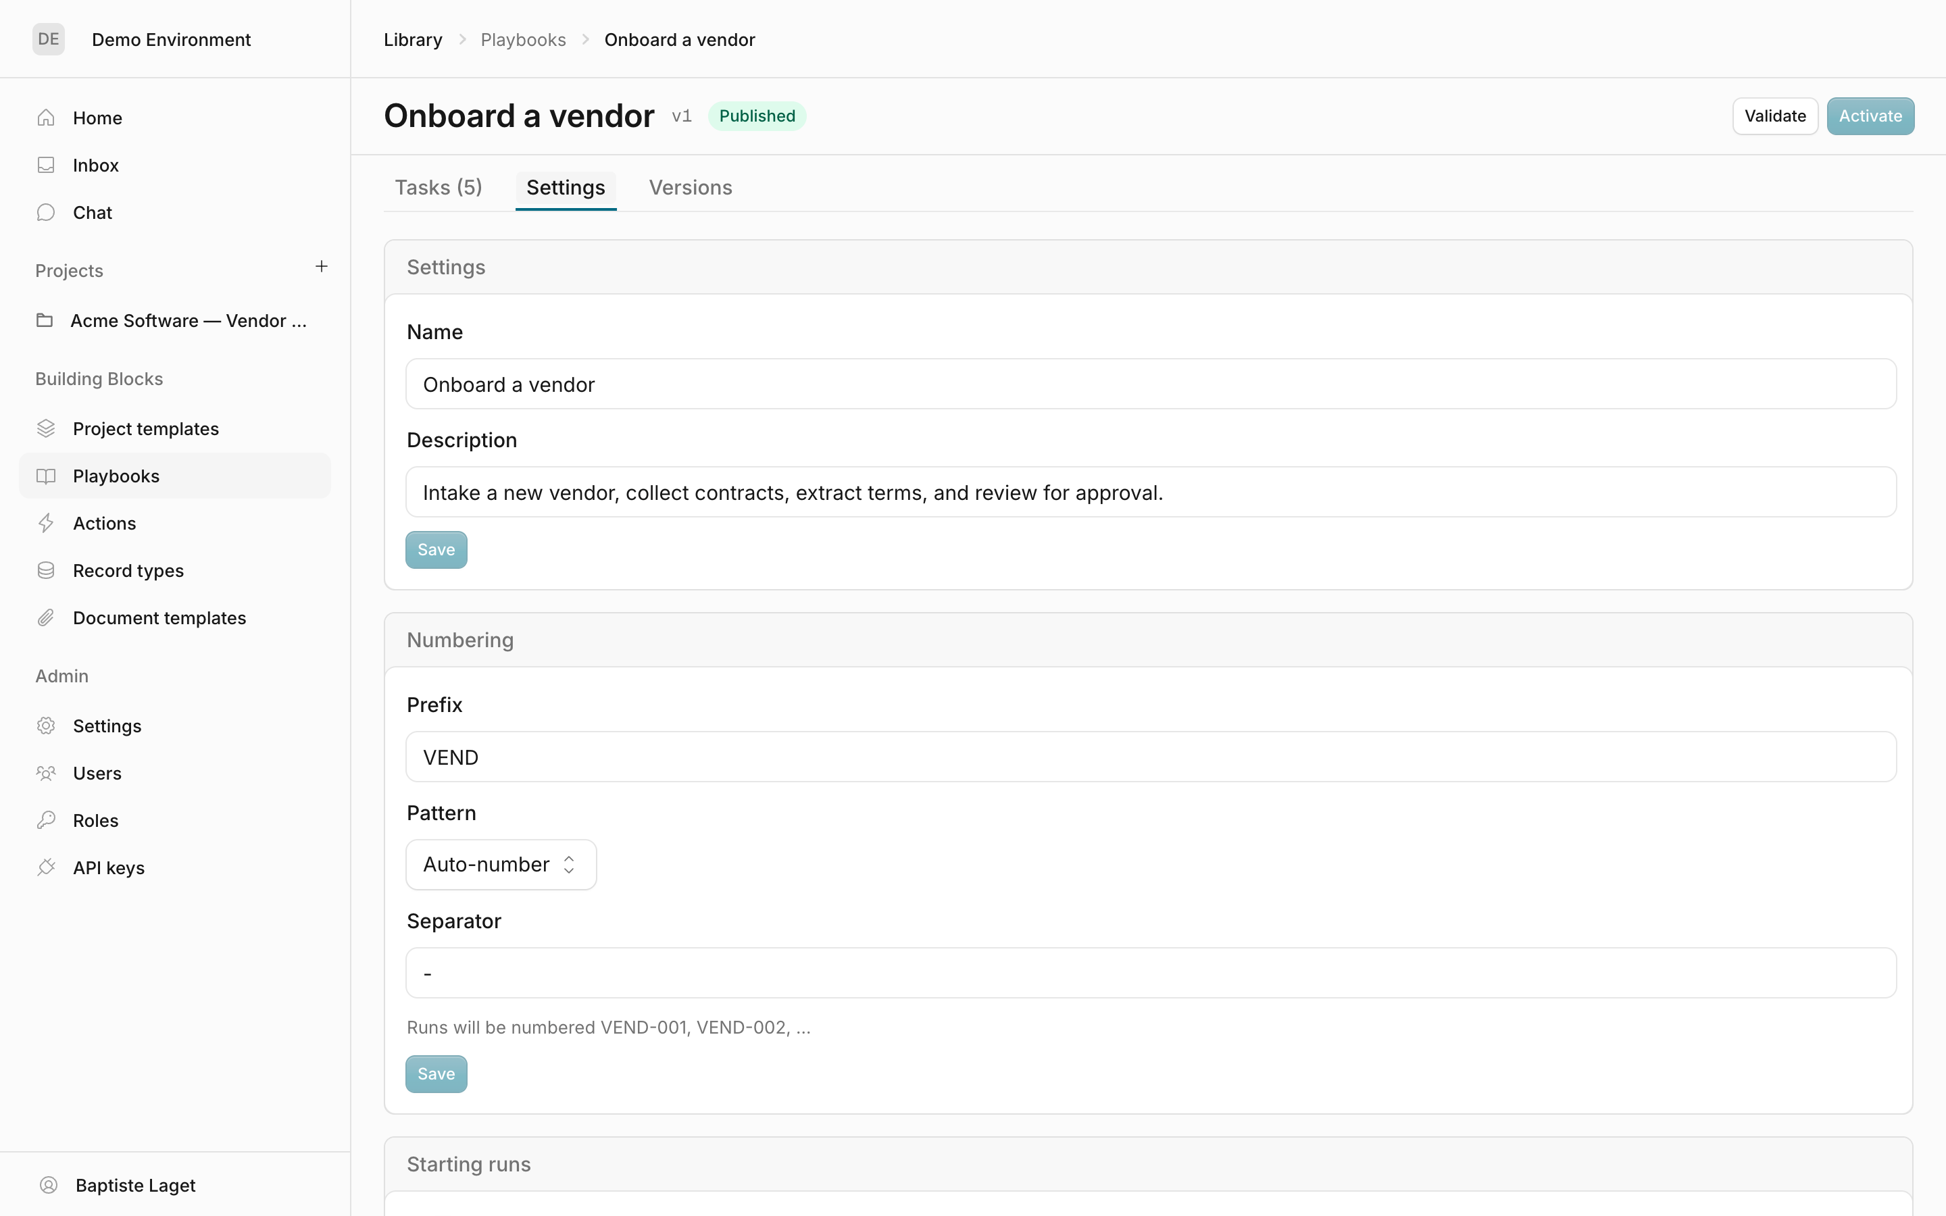Click the Published status badge
The image size is (1946, 1216).
[757, 116]
